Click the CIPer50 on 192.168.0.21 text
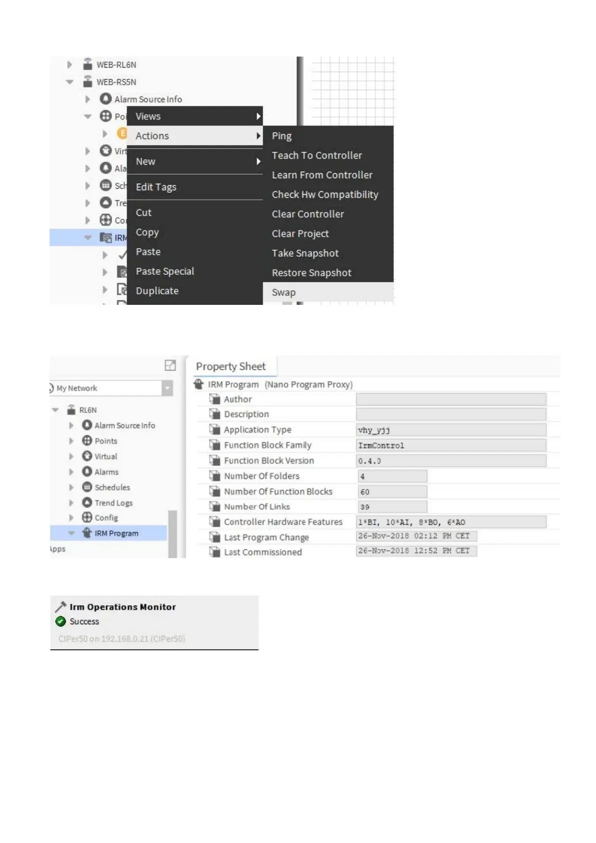Viewport: 596px width, 843px height. pos(122,638)
